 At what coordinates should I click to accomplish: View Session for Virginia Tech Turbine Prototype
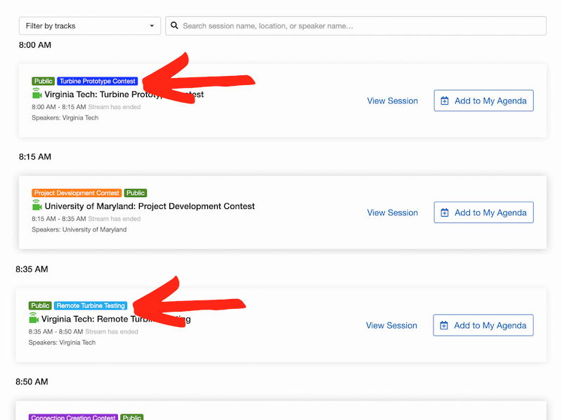point(392,101)
